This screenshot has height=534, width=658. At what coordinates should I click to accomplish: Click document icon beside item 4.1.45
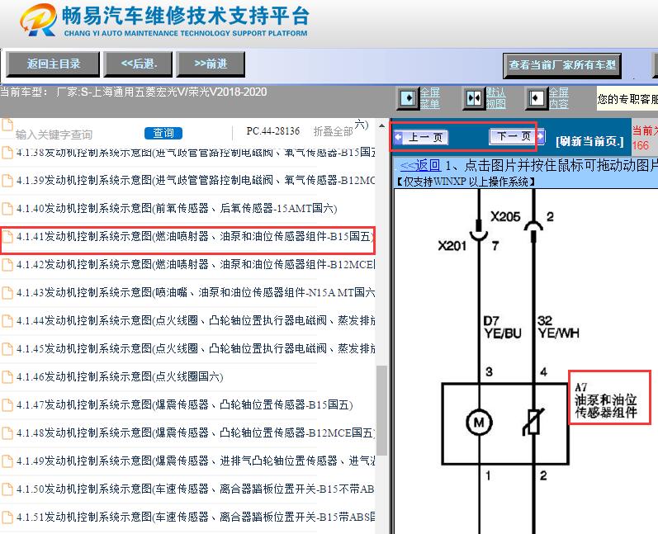pyautogui.click(x=7, y=349)
